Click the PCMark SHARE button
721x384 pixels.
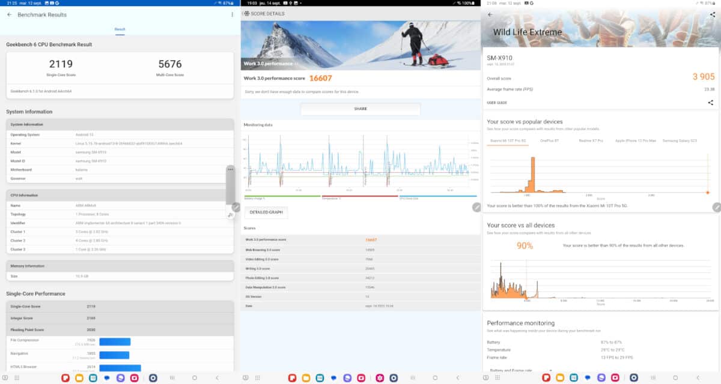pyautogui.click(x=360, y=109)
